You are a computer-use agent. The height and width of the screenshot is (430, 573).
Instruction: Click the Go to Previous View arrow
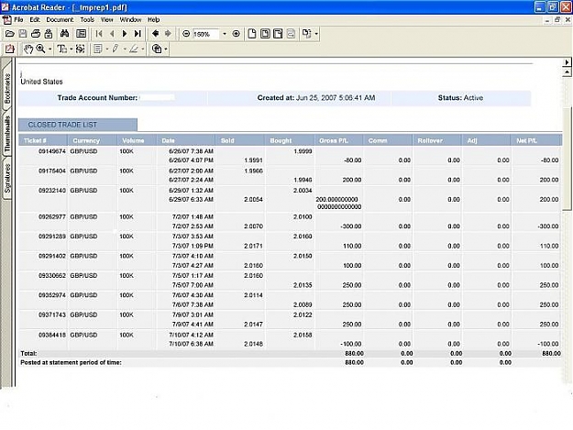coord(155,34)
